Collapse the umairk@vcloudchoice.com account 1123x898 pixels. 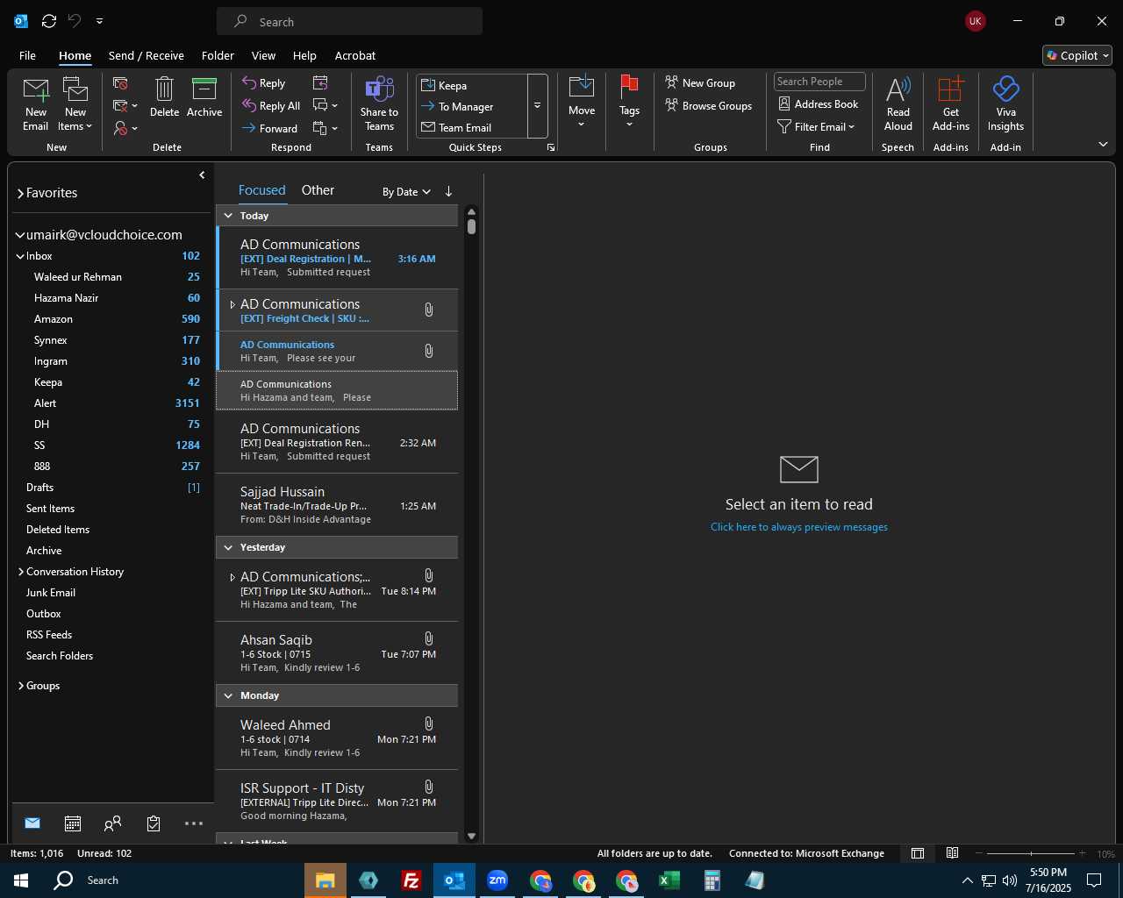[20, 235]
